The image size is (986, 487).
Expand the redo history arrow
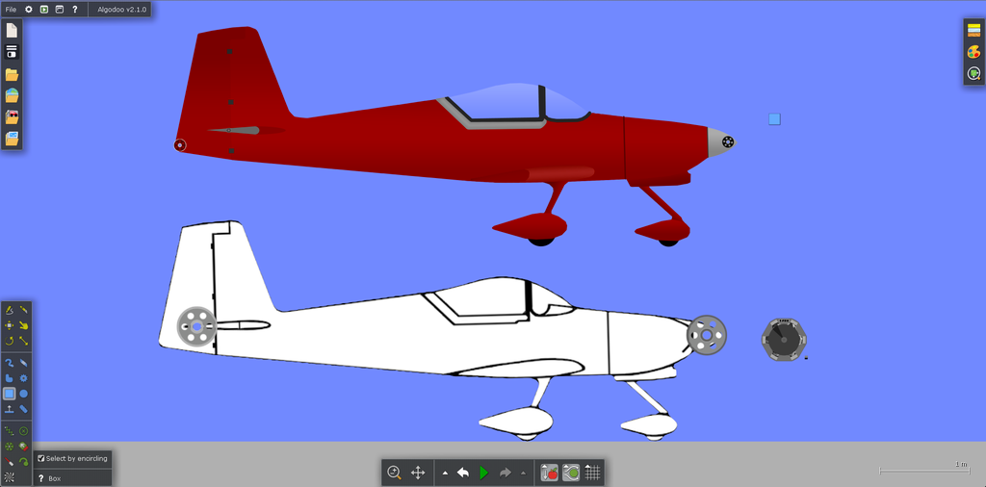point(523,473)
